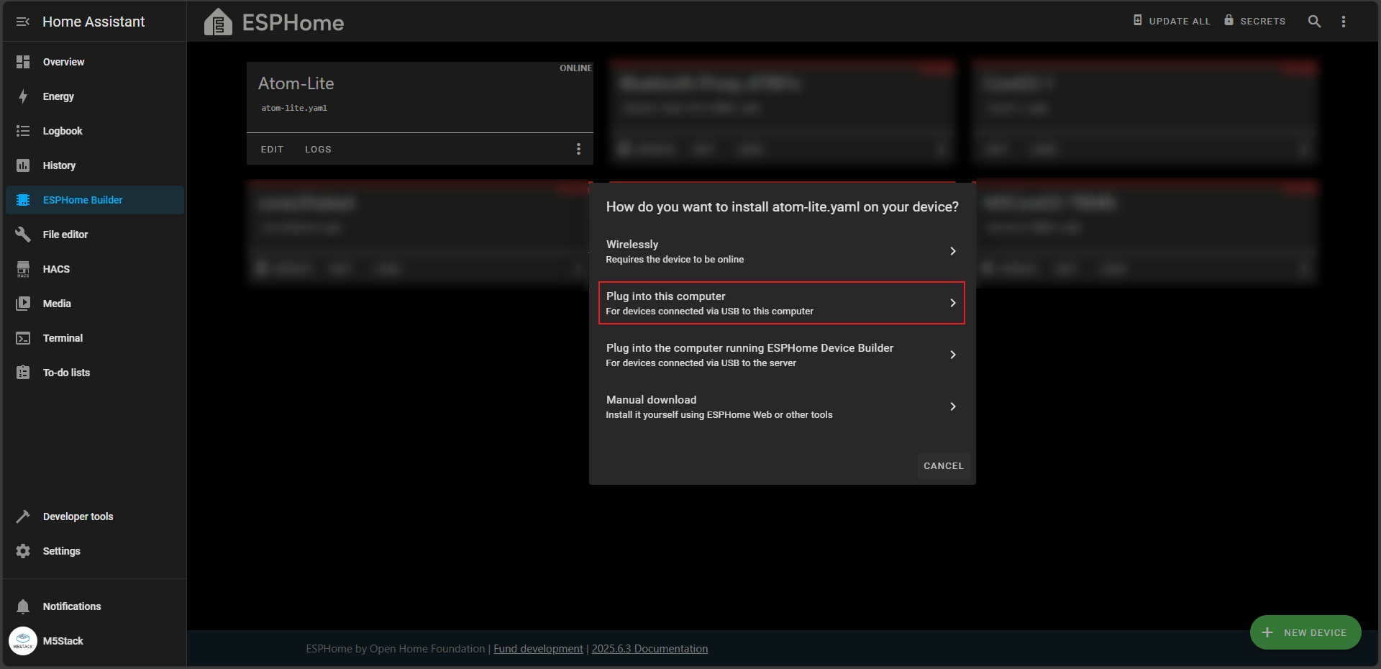The image size is (1381, 669).
Task: Expand the Manual download chevron
Action: coord(953,406)
